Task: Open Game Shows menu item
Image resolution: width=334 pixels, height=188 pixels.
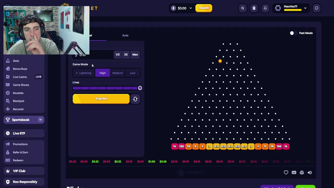Action: point(21,85)
